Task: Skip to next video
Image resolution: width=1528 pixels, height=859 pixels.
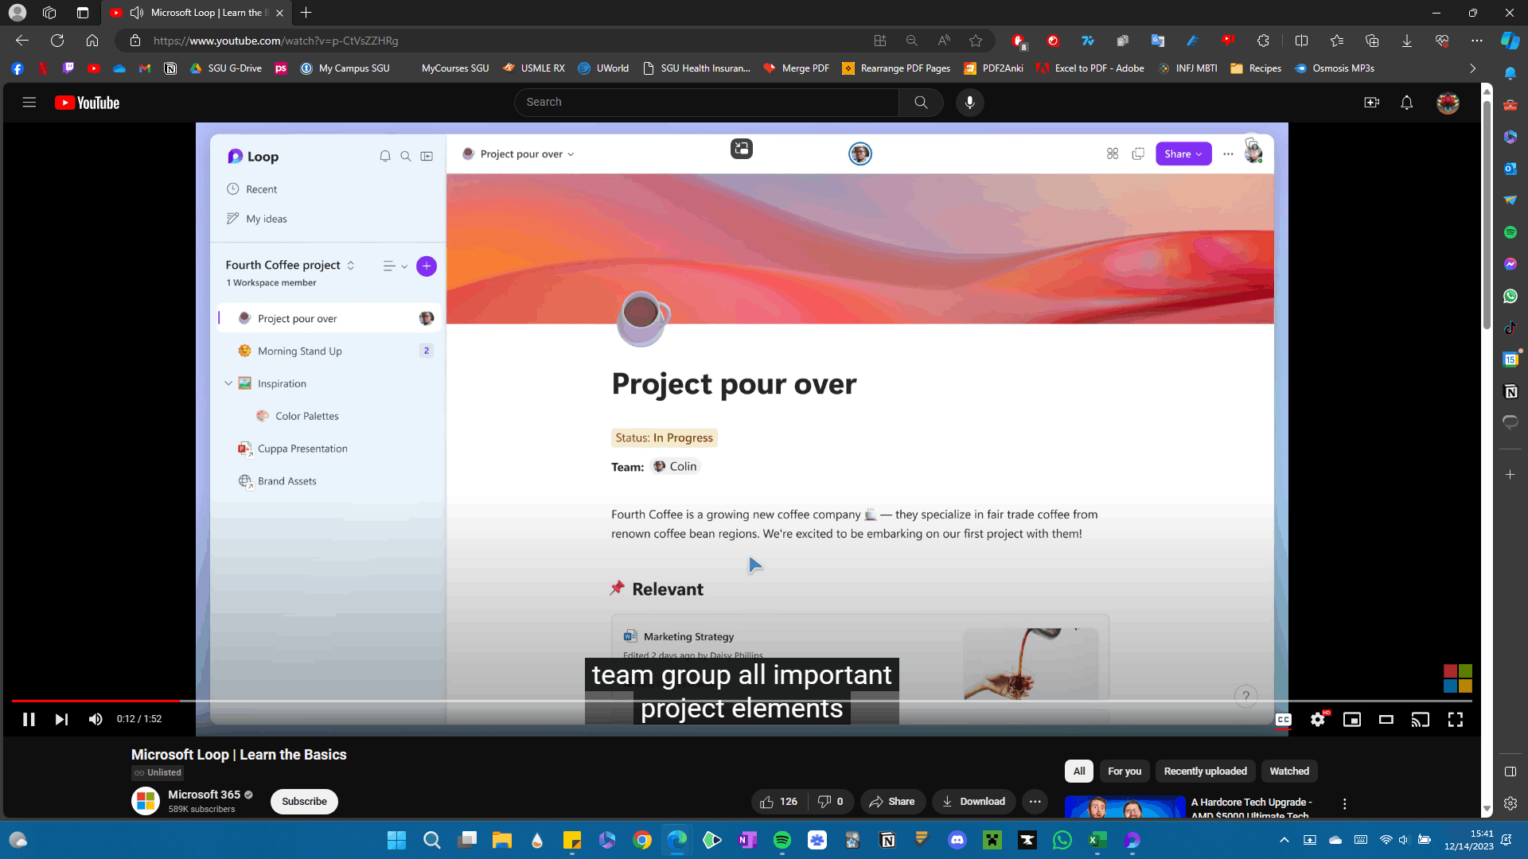Action: [x=61, y=719]
